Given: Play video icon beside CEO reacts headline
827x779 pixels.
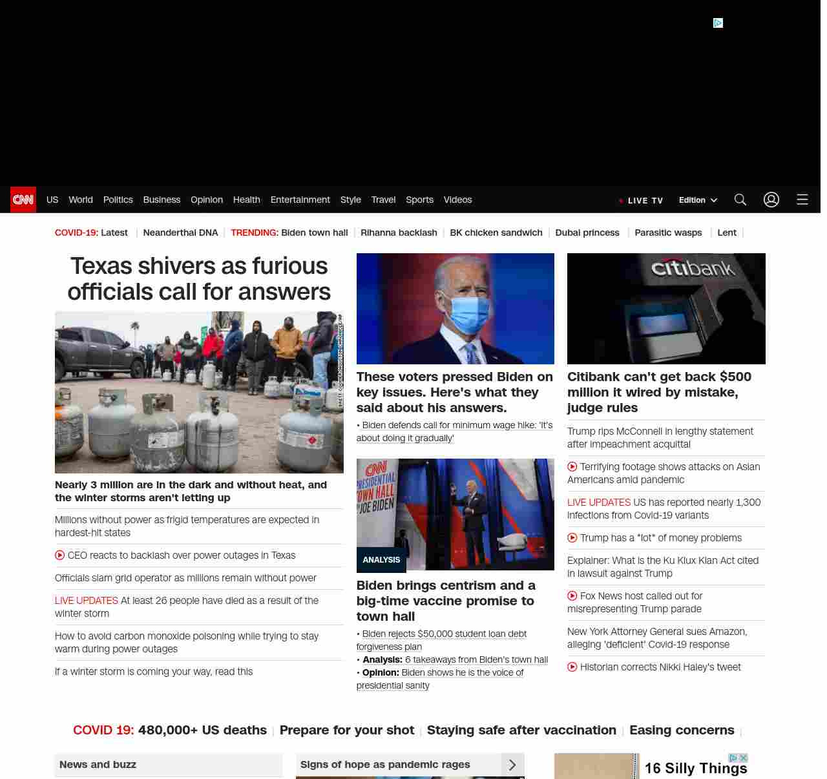Looking at the screenshot, I should point(60,556).
